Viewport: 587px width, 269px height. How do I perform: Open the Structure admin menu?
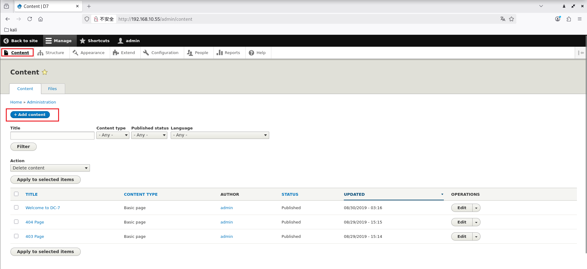click(51, 53)
